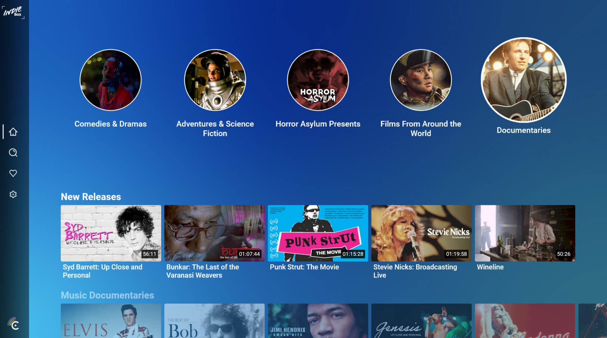Click the Search magnifier icon

click(x=13, y=153)
